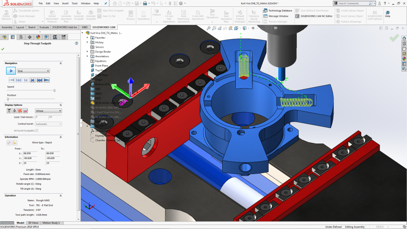Toggle the tool holder display option
Screen dimensions: 407x229
pos(9,111)
